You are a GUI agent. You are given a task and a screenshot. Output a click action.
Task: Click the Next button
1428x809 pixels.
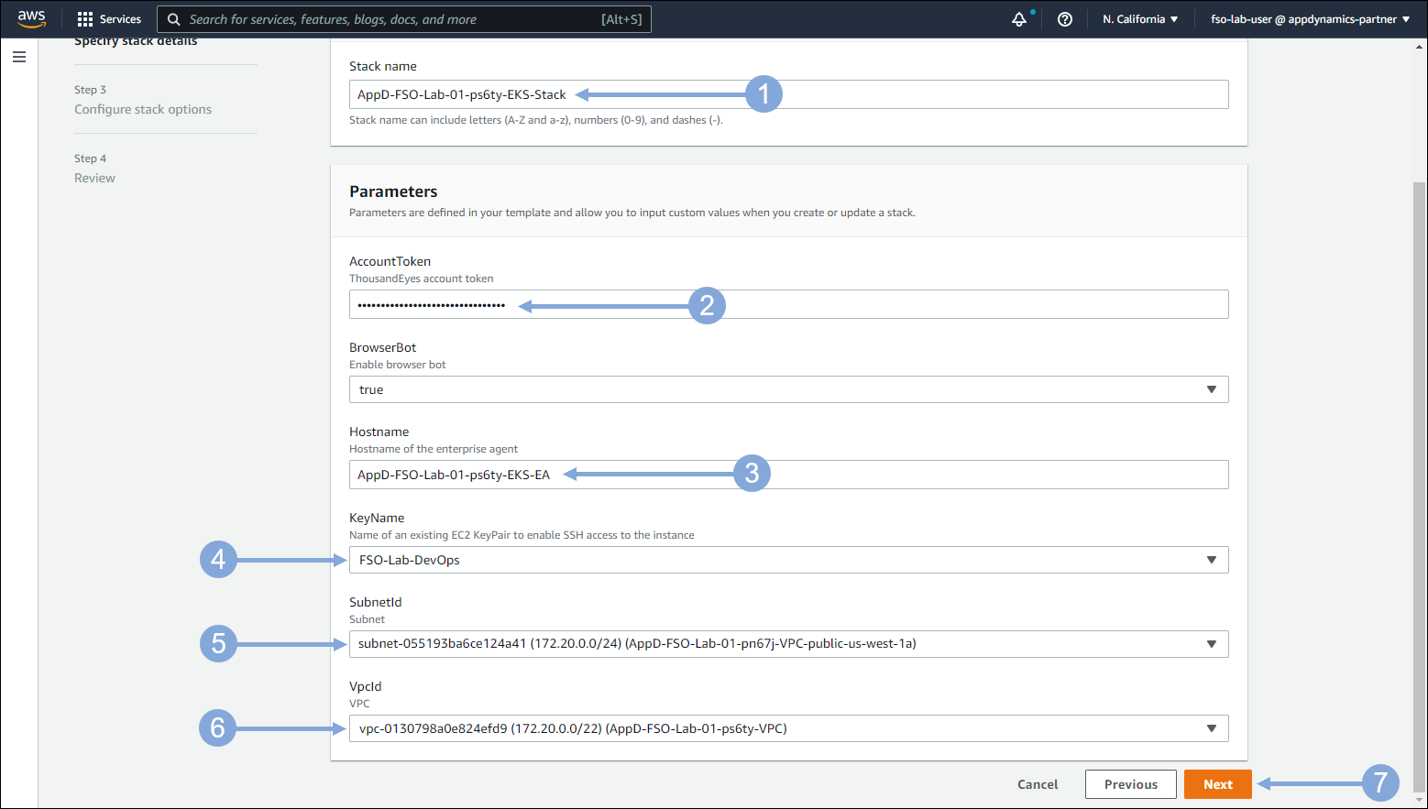(x=1217, y=784)
